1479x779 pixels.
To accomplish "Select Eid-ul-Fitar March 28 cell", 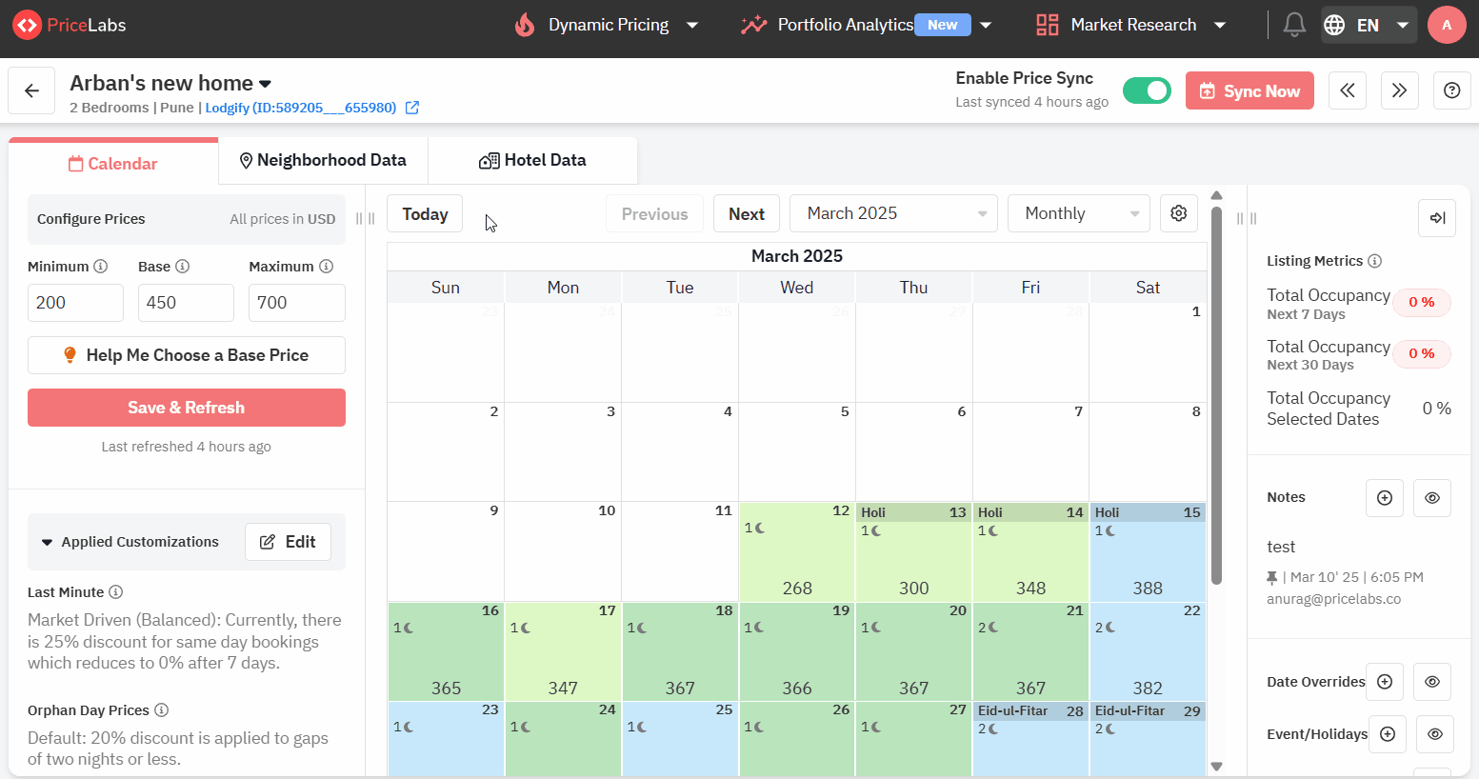I will pos(1030,739).
